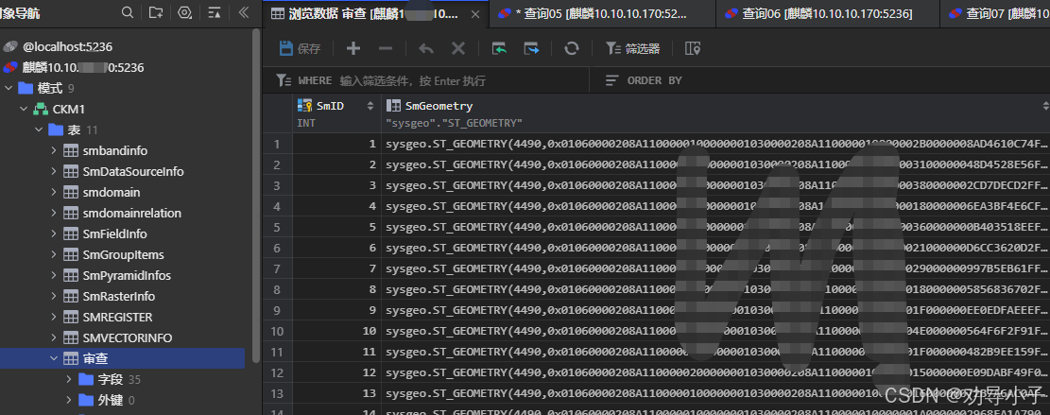This screenshot has width=1050, height=415.
Task: Expand the smdomainrelation table
Action: 54,213
